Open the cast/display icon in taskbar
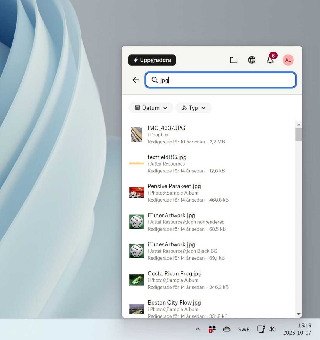The height and width of the screenshot is (340, 320). [x=260, y=329]
